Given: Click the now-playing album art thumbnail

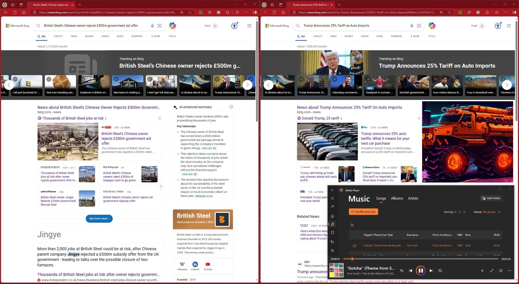Looking at the screenshot, I should coord(336,270).
